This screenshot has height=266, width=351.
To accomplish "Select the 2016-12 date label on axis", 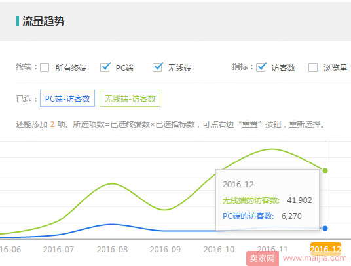I will (x=325, y=249).
